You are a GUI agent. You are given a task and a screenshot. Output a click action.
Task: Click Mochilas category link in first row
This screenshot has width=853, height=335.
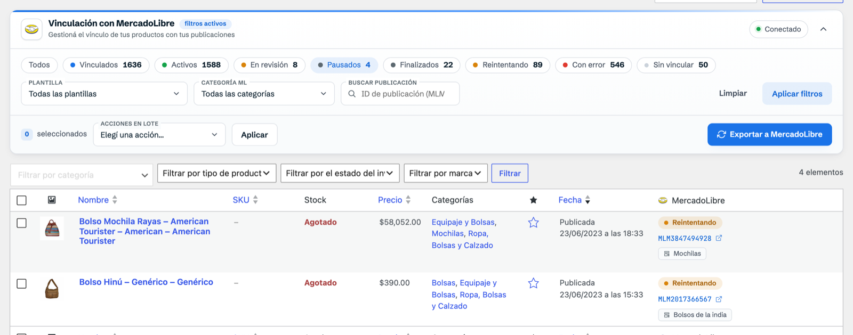(448, 233)
